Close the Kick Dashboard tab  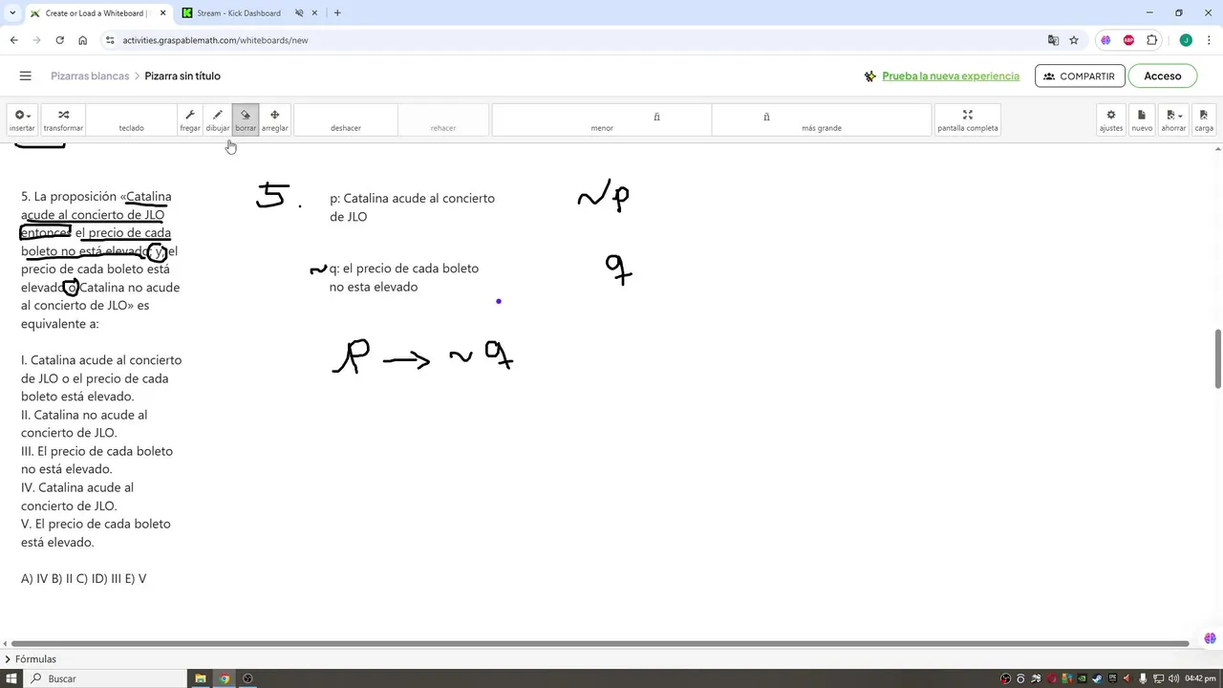pos(314,13)
